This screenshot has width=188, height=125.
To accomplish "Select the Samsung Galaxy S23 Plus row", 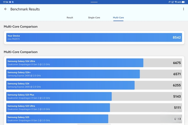I will pos(94,96).
